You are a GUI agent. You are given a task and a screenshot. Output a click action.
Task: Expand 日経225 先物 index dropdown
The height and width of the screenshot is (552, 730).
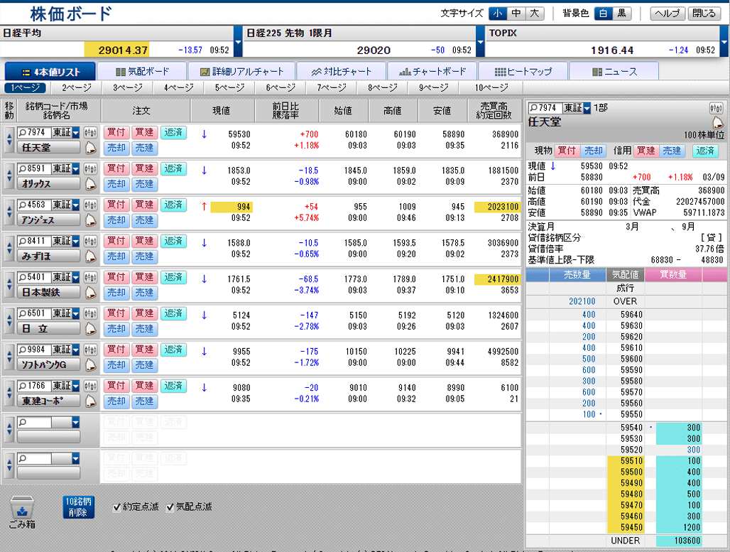click(481, 41)
